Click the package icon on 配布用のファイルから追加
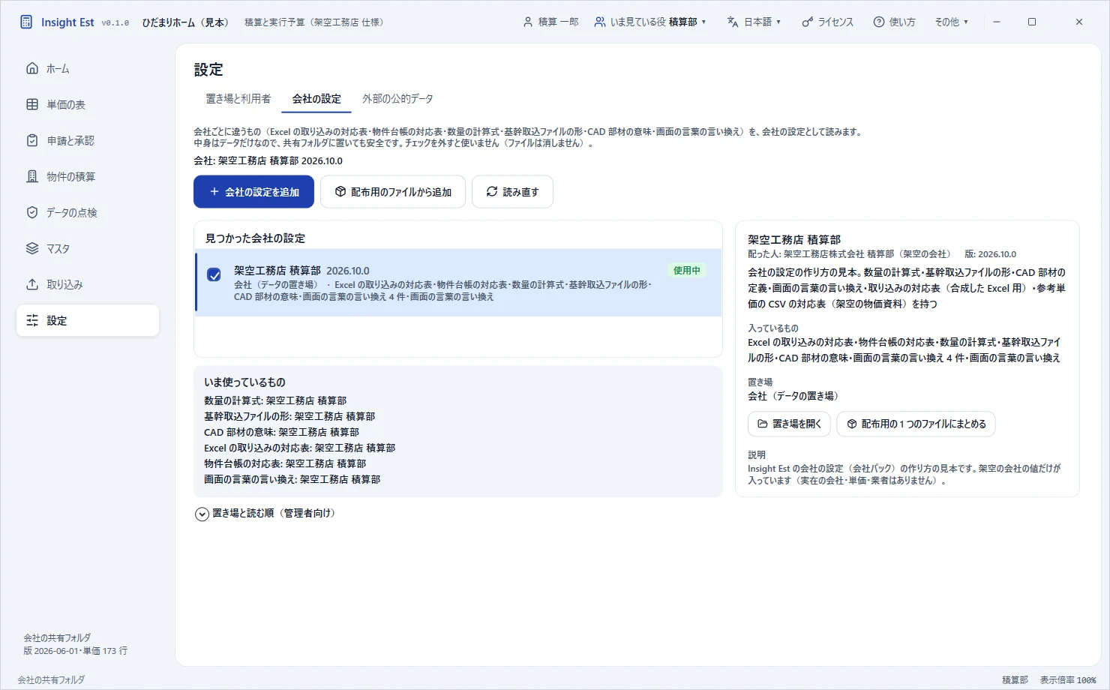The image size is (1110, 690). tap(340, 191)
